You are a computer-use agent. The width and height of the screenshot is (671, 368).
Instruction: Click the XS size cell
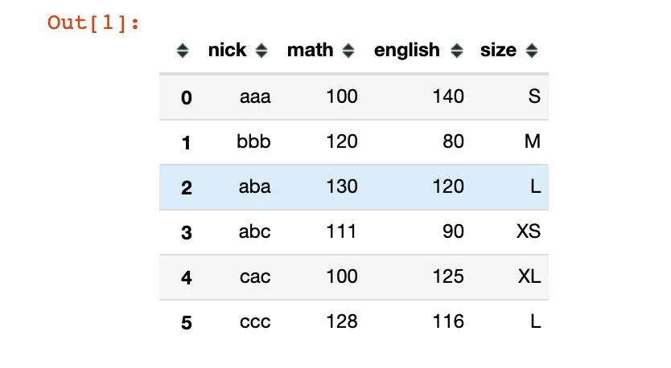coord(529,231)
